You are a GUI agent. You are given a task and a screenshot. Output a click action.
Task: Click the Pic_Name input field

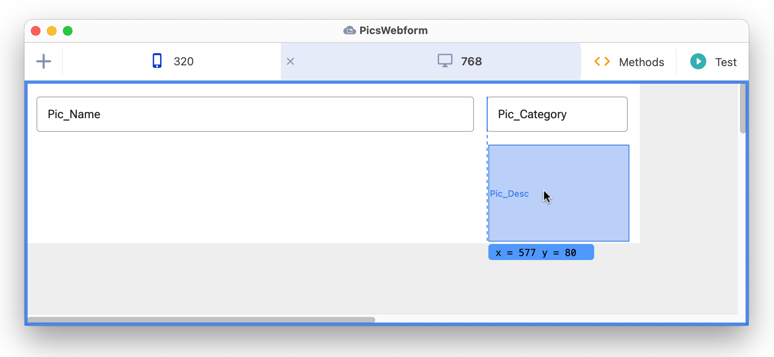[255, 114]
